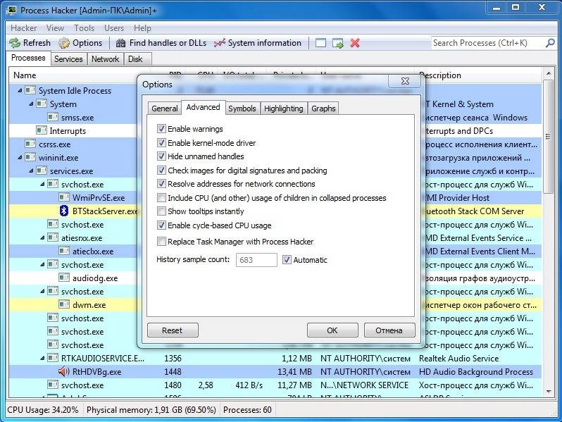The height and width of the screenshot is (422, 562).
Task: Click the red X kill window icon
Action: click(x=355, y=43)
